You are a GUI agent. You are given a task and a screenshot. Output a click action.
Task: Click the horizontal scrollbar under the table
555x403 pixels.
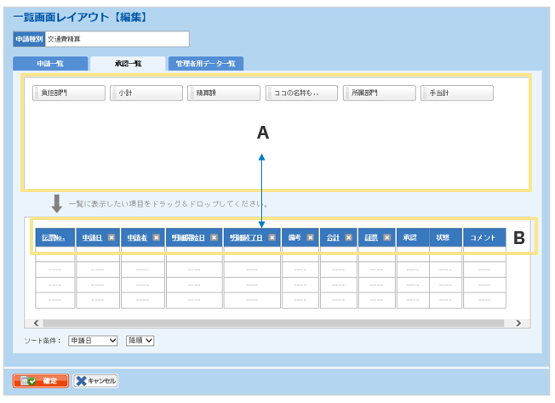(x=255, y=323)
